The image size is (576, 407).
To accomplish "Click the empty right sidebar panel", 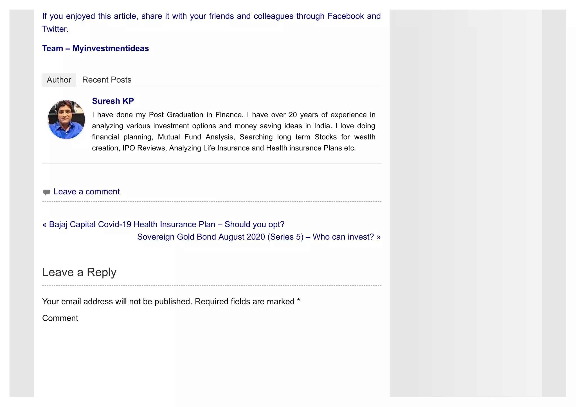I will [x=465, y=197].
